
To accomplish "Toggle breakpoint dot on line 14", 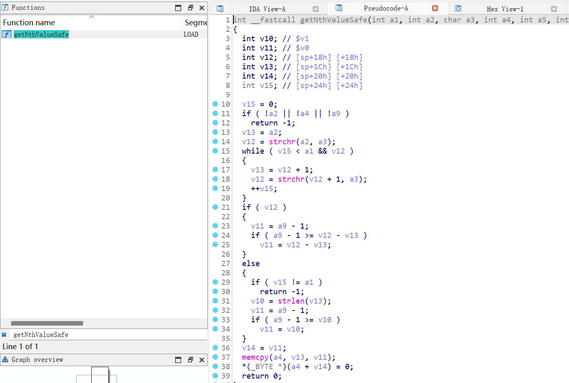I will pyautogui.click(x=215, y=141).
